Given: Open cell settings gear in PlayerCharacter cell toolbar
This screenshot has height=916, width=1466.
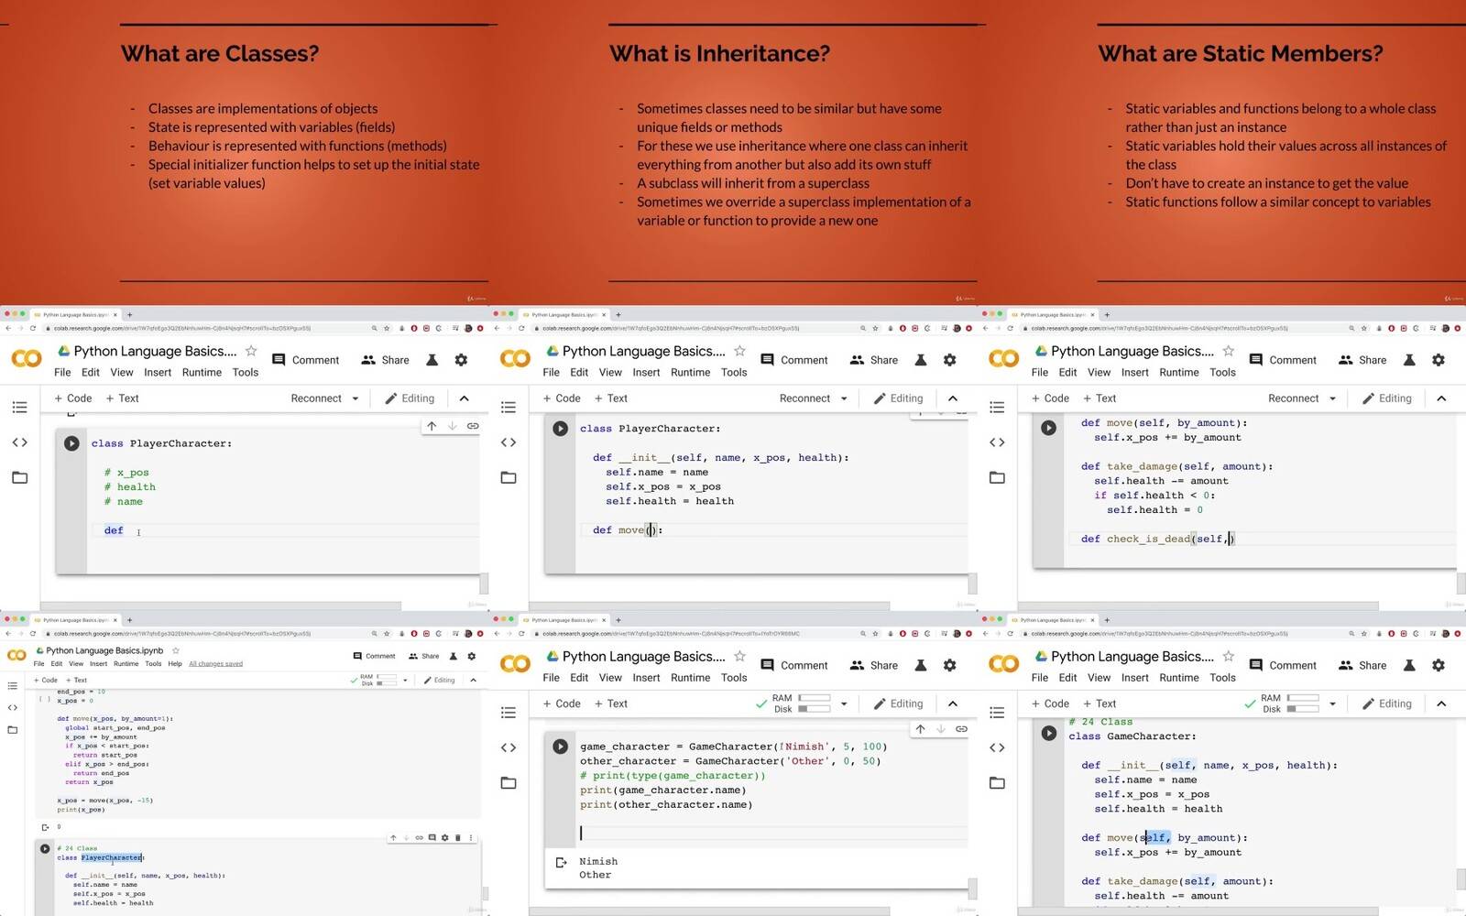Looking at the screenshot, I should pos(445,837).
